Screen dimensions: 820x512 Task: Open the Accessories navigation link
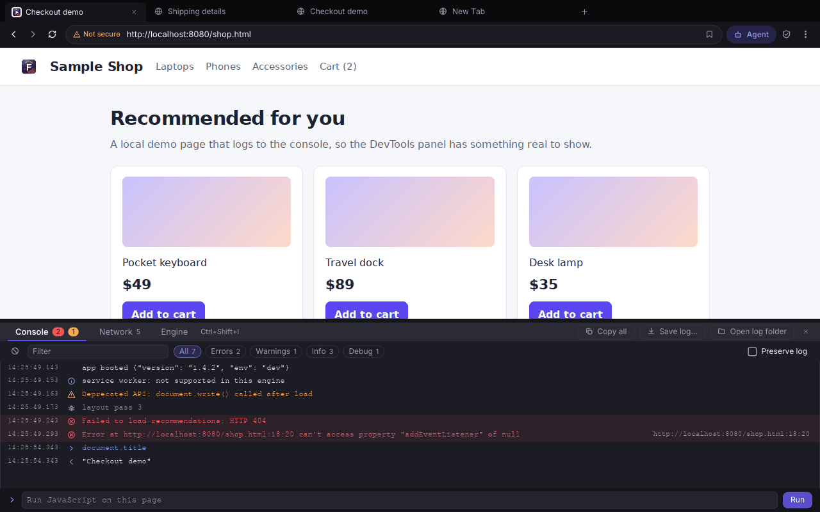(280, 67)
